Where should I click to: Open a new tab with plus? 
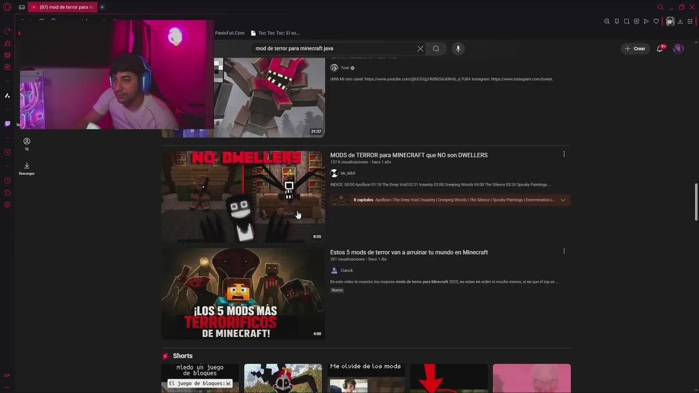tap(102, 7)
